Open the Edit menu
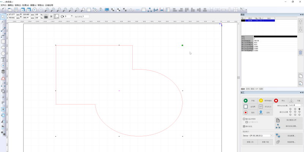Screen dimensions: 304x152 tap(11, 5)
